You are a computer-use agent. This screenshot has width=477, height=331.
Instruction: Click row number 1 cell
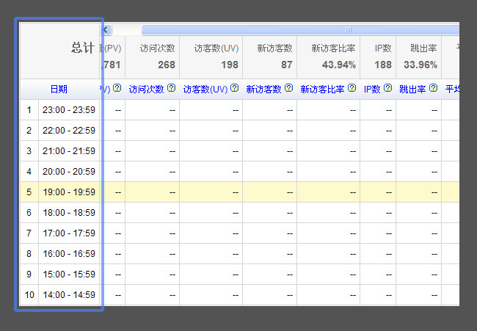[29, 110]
